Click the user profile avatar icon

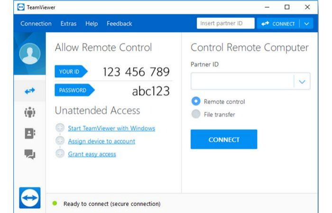pos(29,53)
